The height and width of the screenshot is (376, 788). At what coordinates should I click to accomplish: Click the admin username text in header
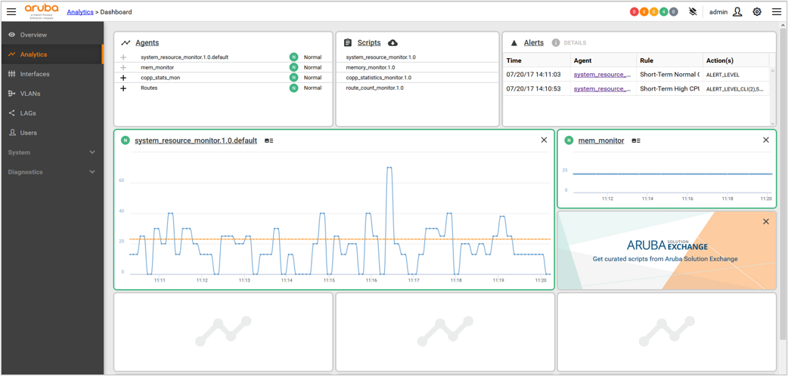718,11
